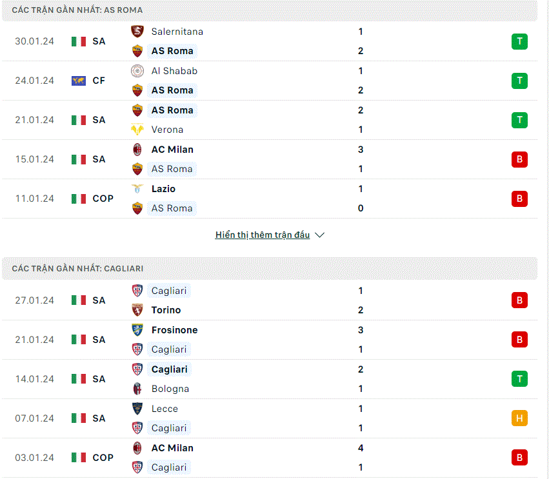
Task: Click the Salernitana team crest
Action: (137, 32)
